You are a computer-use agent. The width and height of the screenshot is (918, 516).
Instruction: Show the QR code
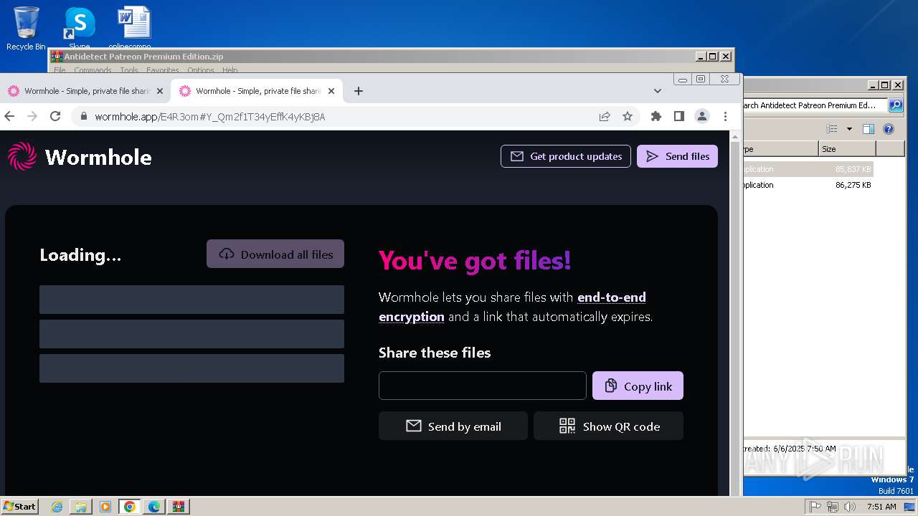tap(608, 426)
